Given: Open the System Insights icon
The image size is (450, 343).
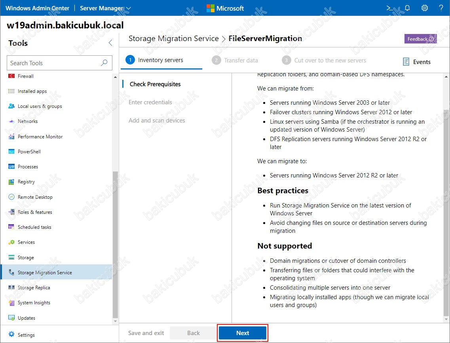Looking at the screenshot, I should click(x=11, y=303).
